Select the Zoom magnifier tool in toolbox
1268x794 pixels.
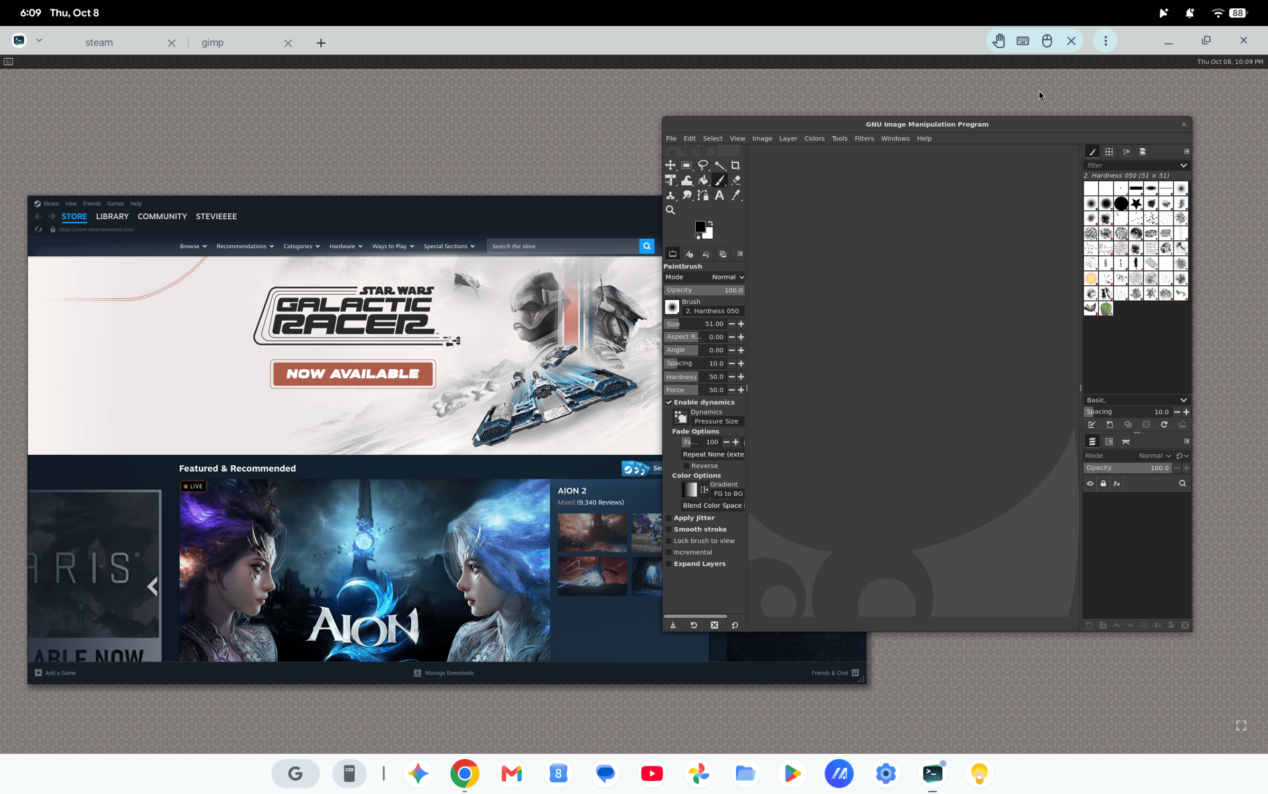coord(670,210)
